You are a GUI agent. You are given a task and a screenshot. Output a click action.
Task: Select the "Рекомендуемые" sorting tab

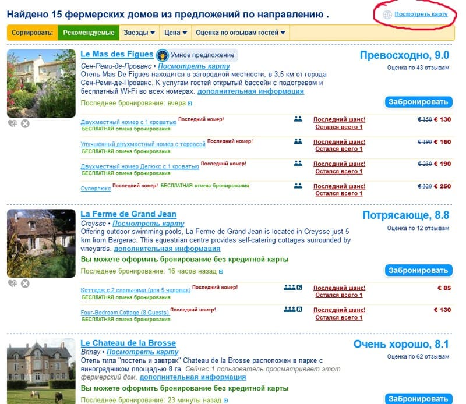click(89, 34)
